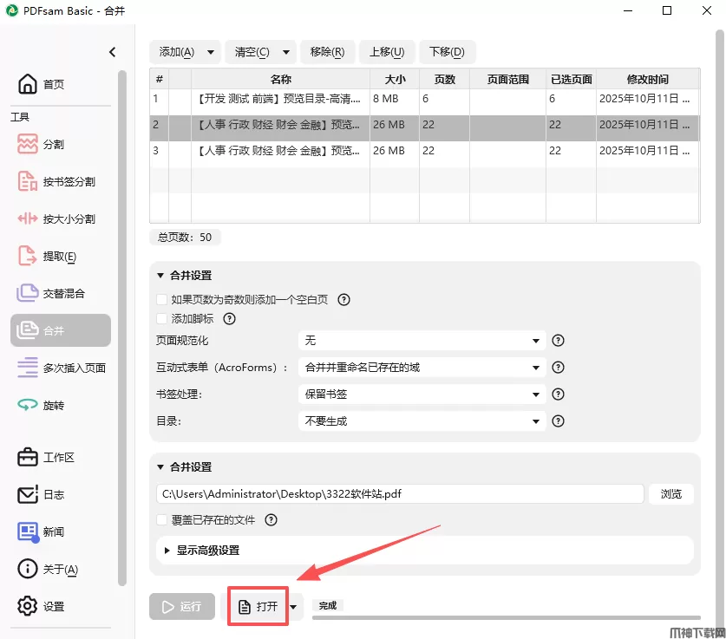Enable 覆盖已存在的文件 checkbox

(x=161, y=520)
